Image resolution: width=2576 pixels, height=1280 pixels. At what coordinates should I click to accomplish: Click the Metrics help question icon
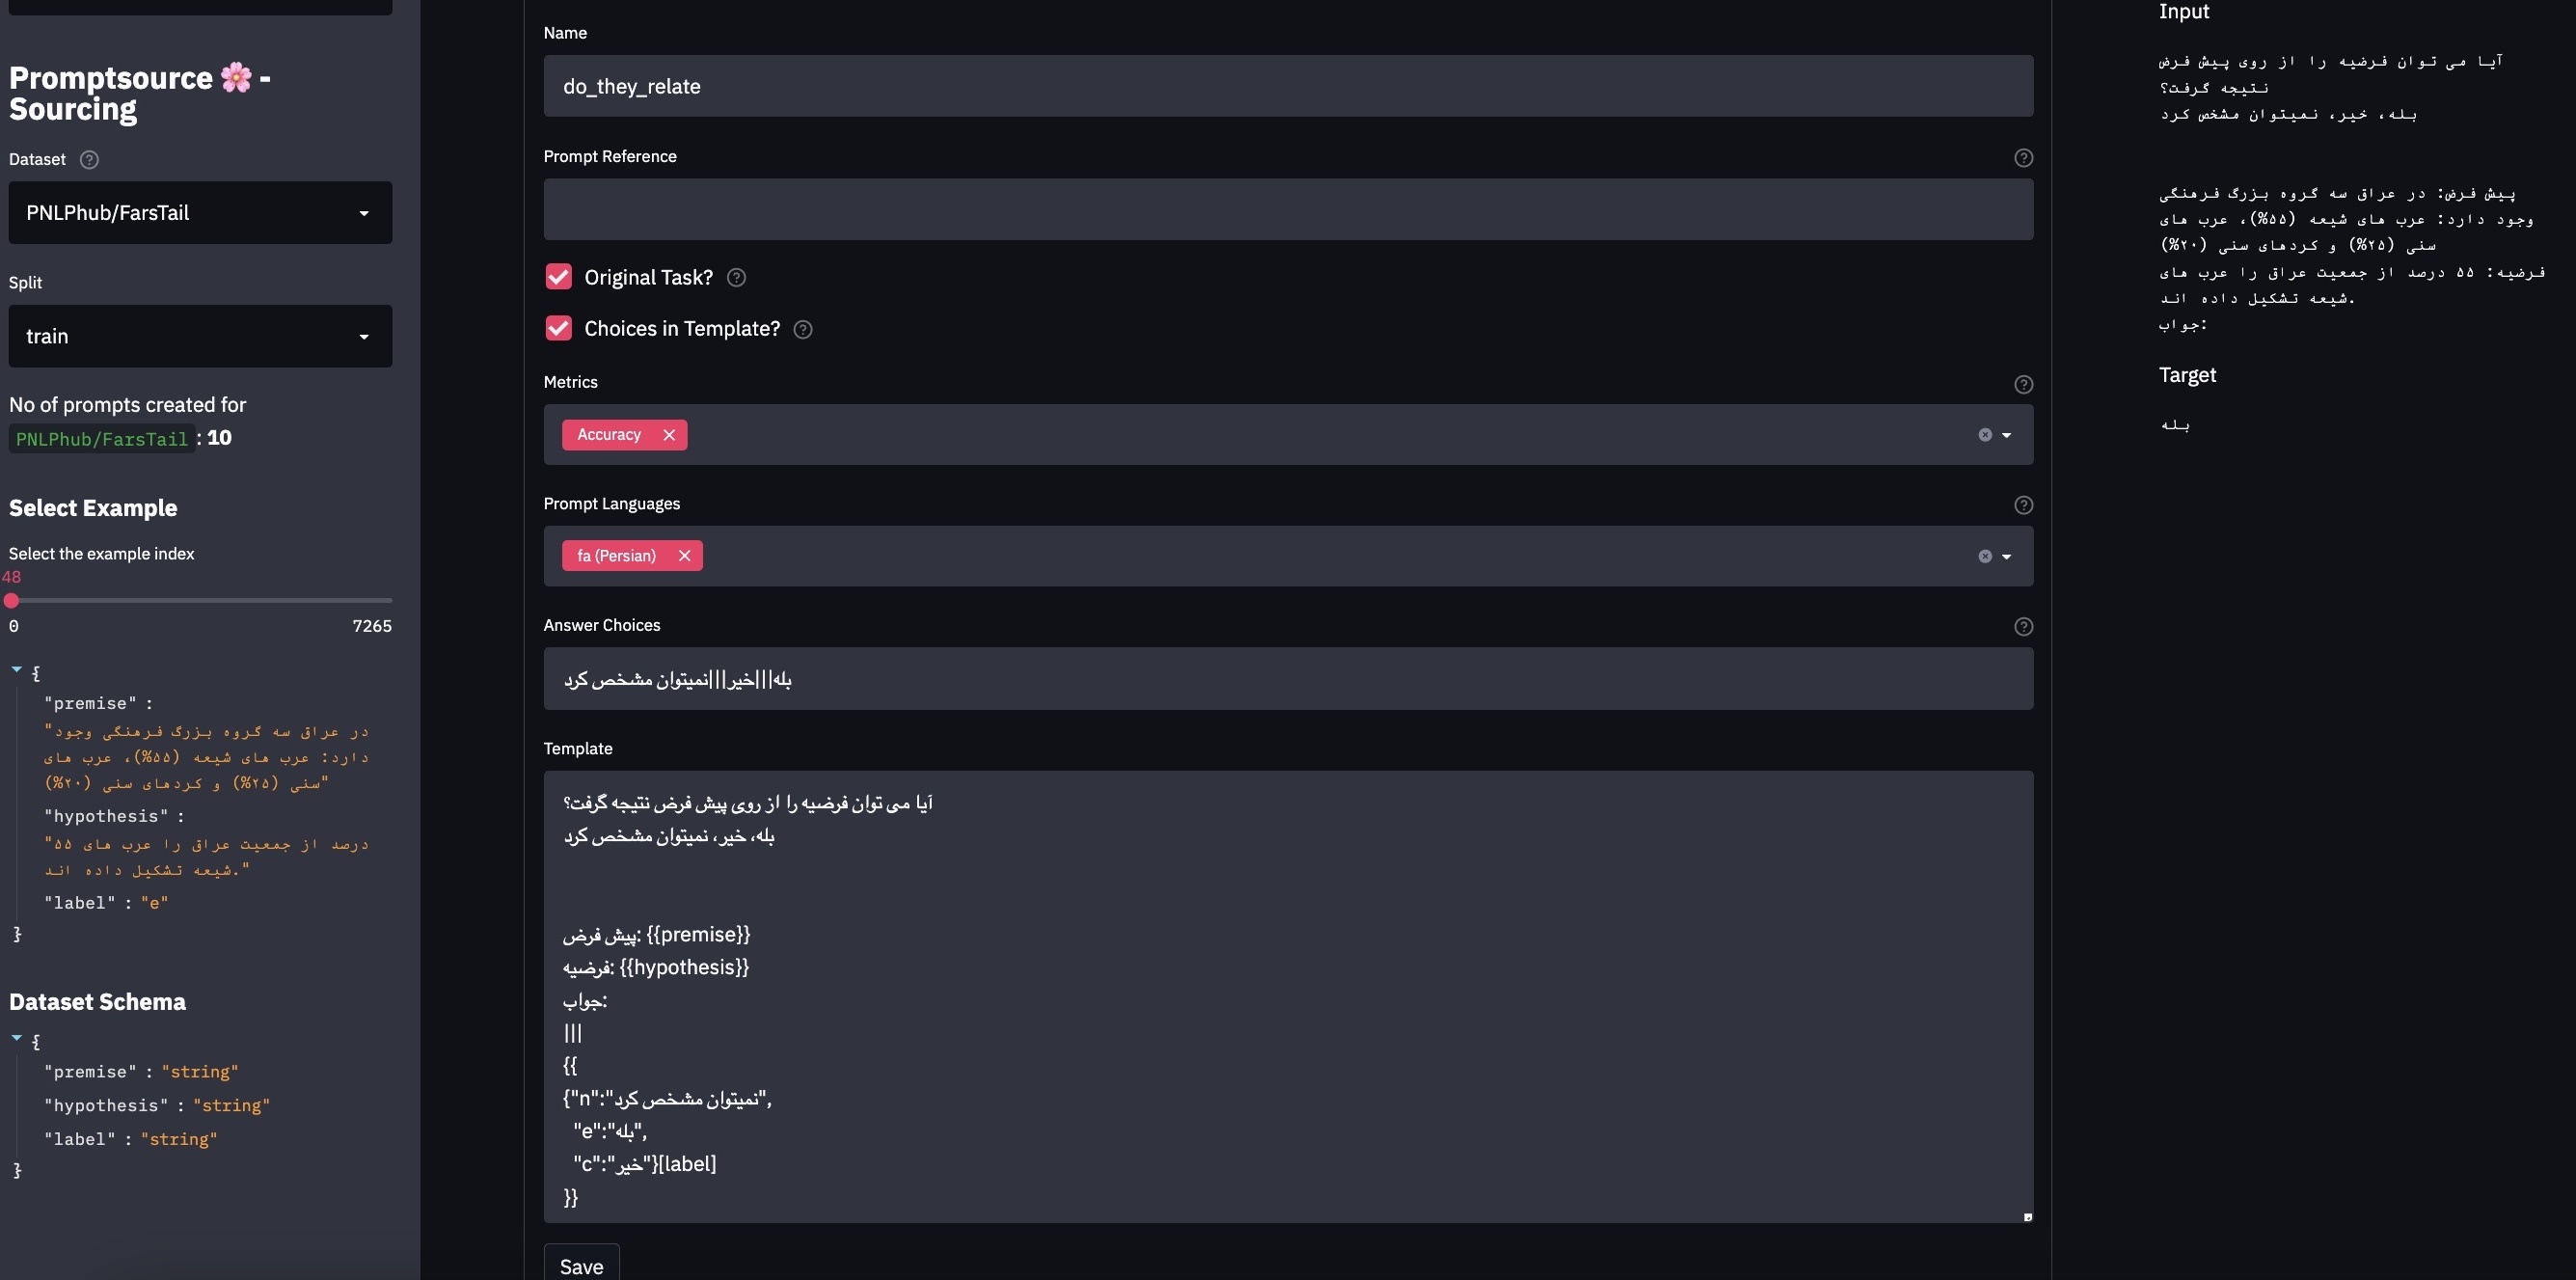coord(2023,384)
